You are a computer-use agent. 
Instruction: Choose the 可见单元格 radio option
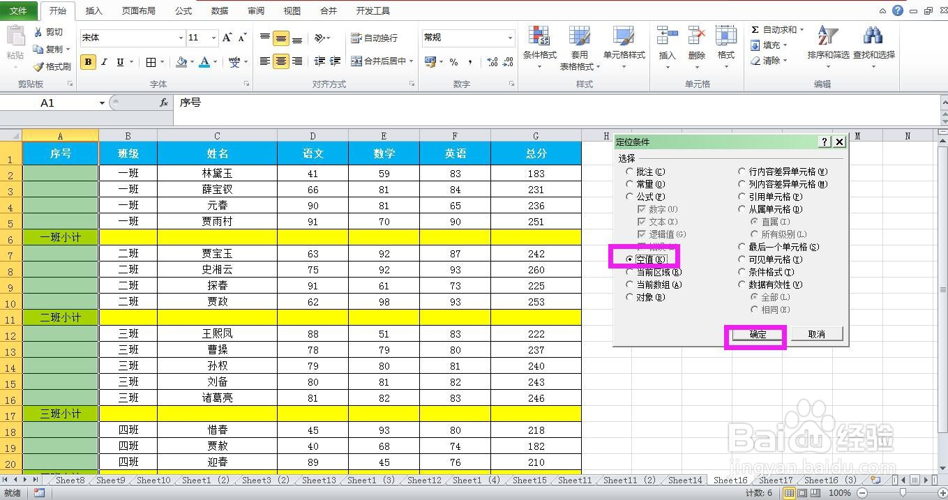coord(742,259)
